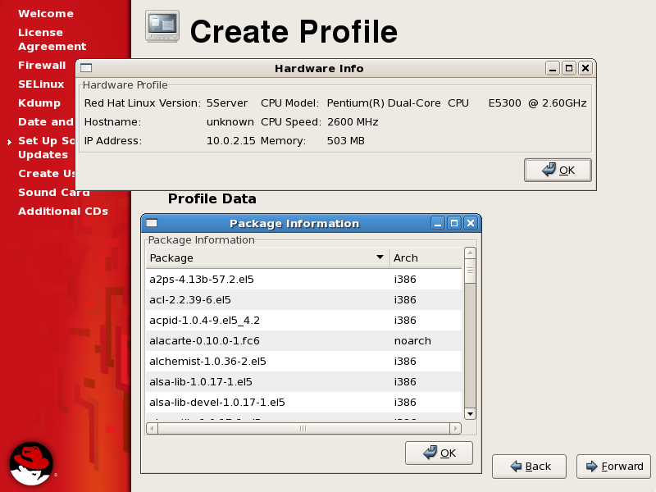Viewport: 656px width, 492px height.
Task: Select the a2ps-4.13b-57.2.el5 package row
Action: click(x=303, y=279)
